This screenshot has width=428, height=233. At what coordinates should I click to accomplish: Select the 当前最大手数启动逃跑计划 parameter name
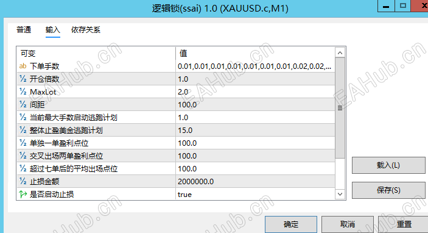click(x=74, y=117)
